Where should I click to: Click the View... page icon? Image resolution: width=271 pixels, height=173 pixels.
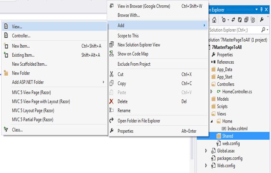point(6,26)
